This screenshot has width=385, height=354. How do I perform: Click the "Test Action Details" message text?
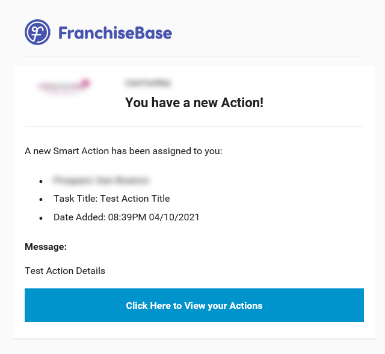click(x=65, y=271)
